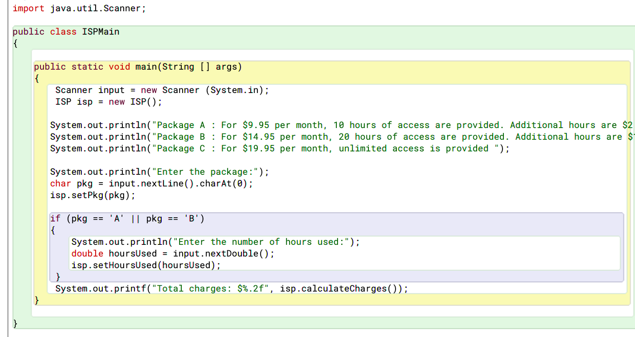The width and height of the screenshot is (635, 337).
Task: Click the println line for 'Package A'
Action: point(342,125)
